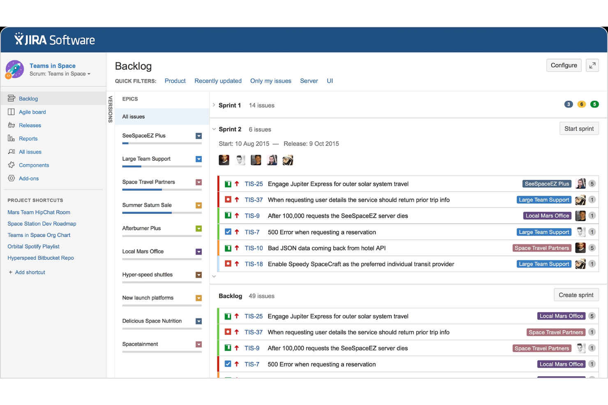Image resolution: width=608 pixels, height=405 pixels.
Task: Enable the 'Recently updated' quick filter
Action: (218, 81)
